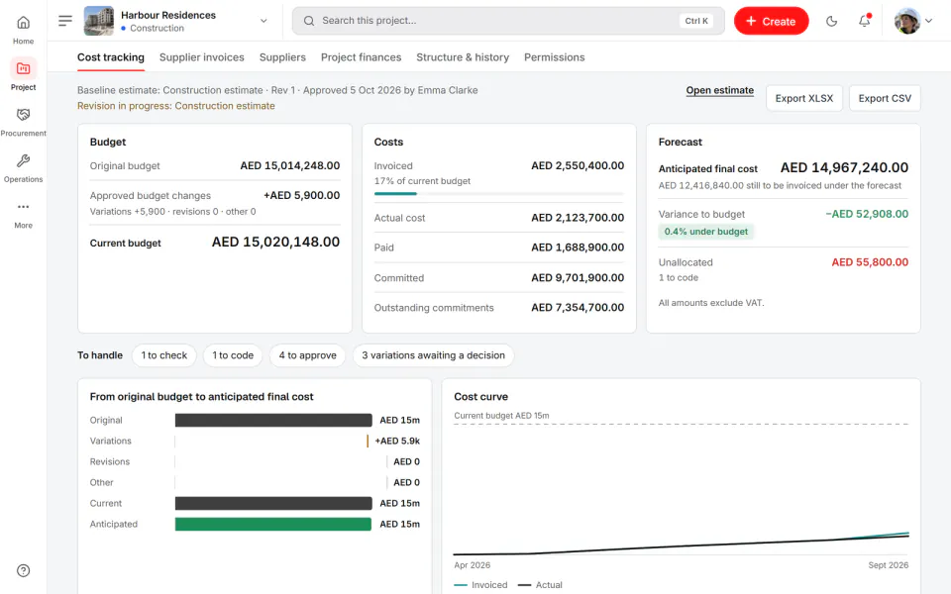Click the 1 to check chip
The height and width of the screenshot is (594, 951).
(x=163, y=355)
